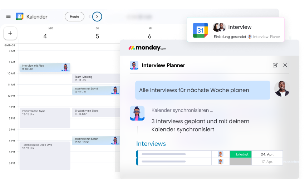This screenshot has height=179, width=305.
Task: Click the 17. Apr. date cell
Action: [267, 162]
